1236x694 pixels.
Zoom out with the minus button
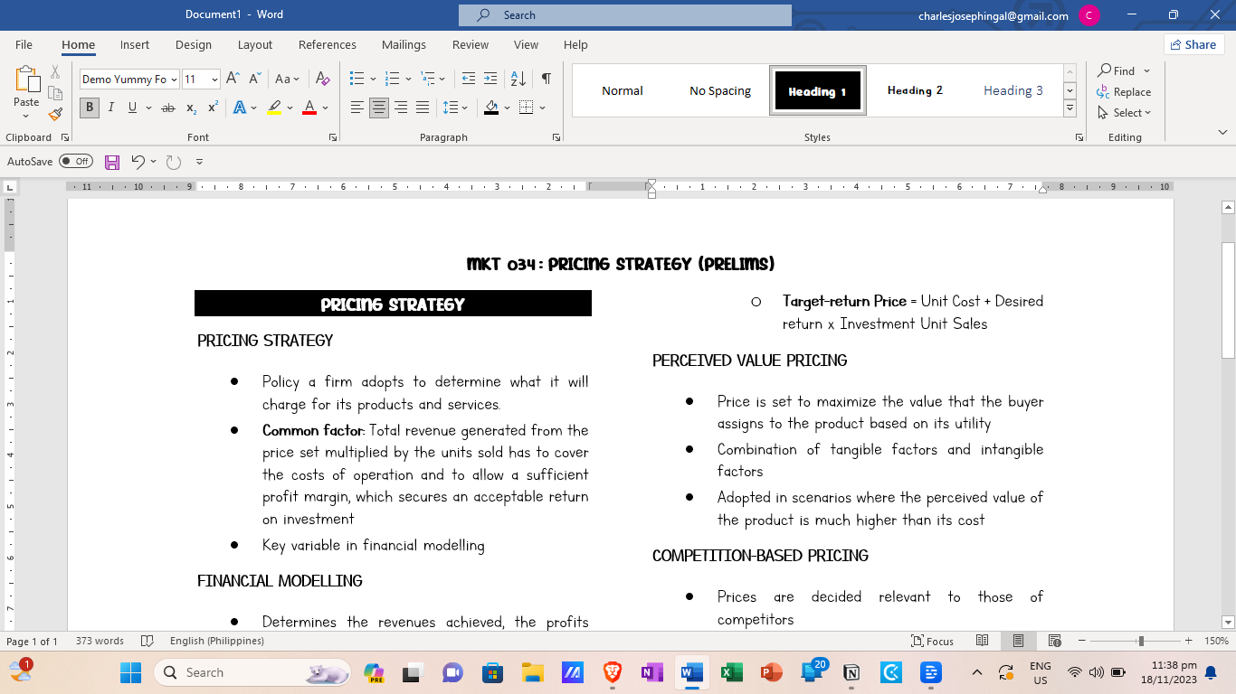coord(1081,641)
